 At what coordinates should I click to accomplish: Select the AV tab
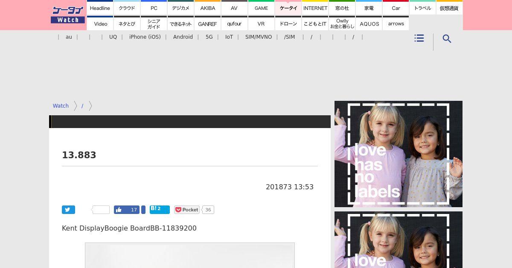[234, 8]
